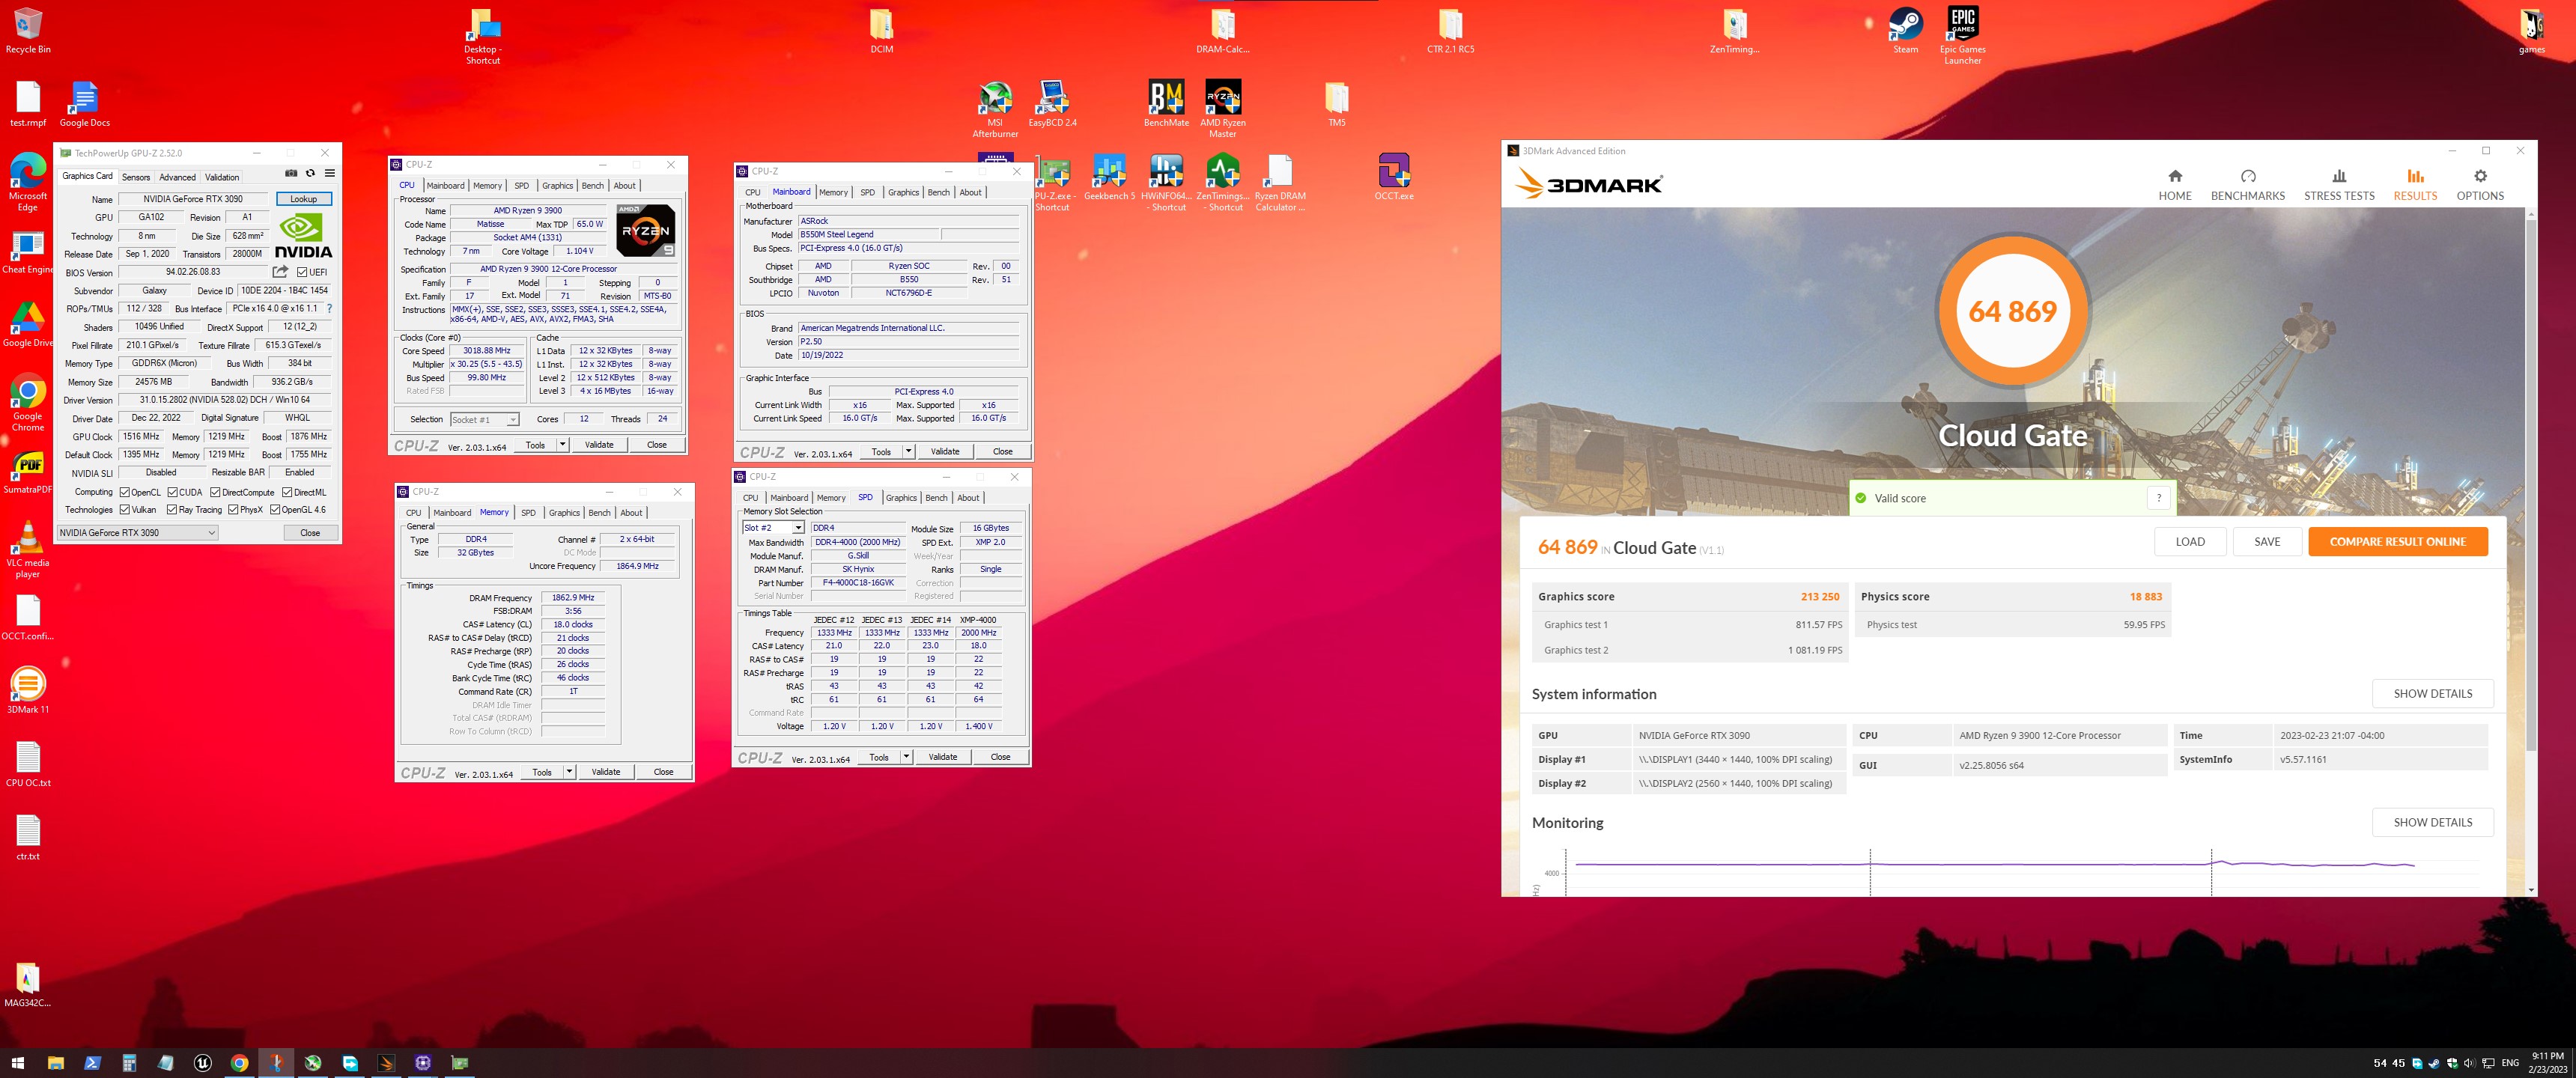Open the BenchMate desktop icon
2576x1078 pixels.
(1166, 105)
